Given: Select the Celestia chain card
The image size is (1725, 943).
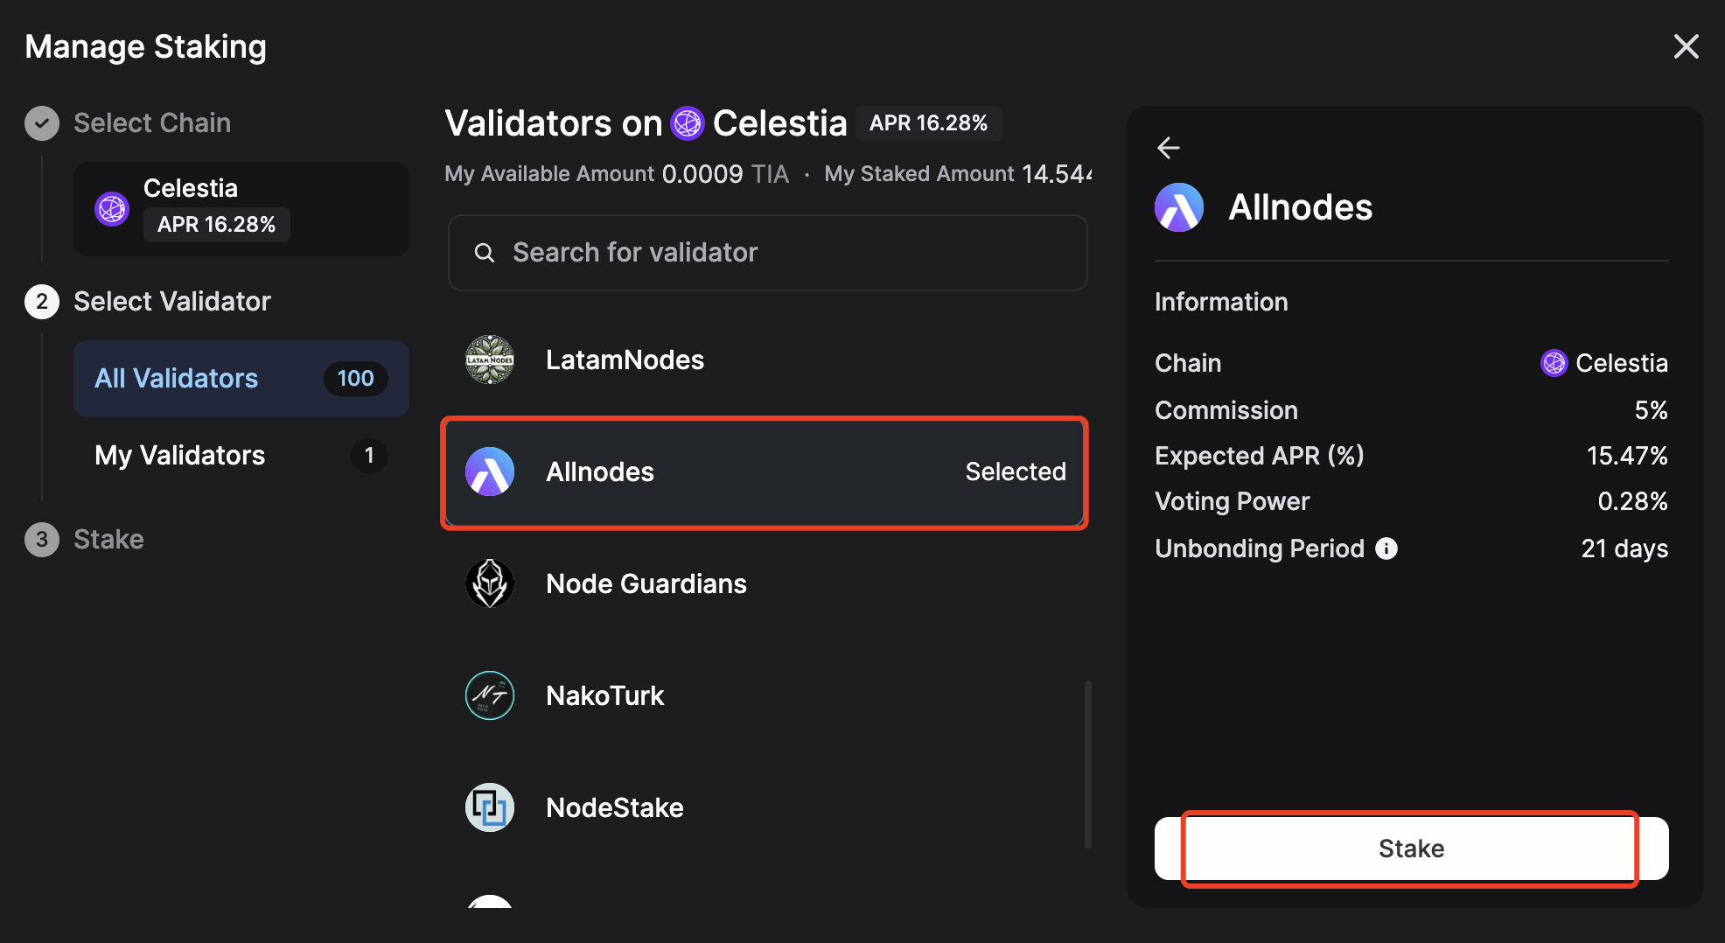Looking at the screenshot, I should (x=241, y=208).
